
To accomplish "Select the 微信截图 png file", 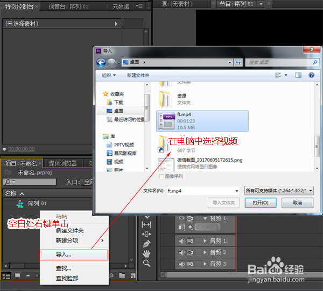I will pos(200,164).
